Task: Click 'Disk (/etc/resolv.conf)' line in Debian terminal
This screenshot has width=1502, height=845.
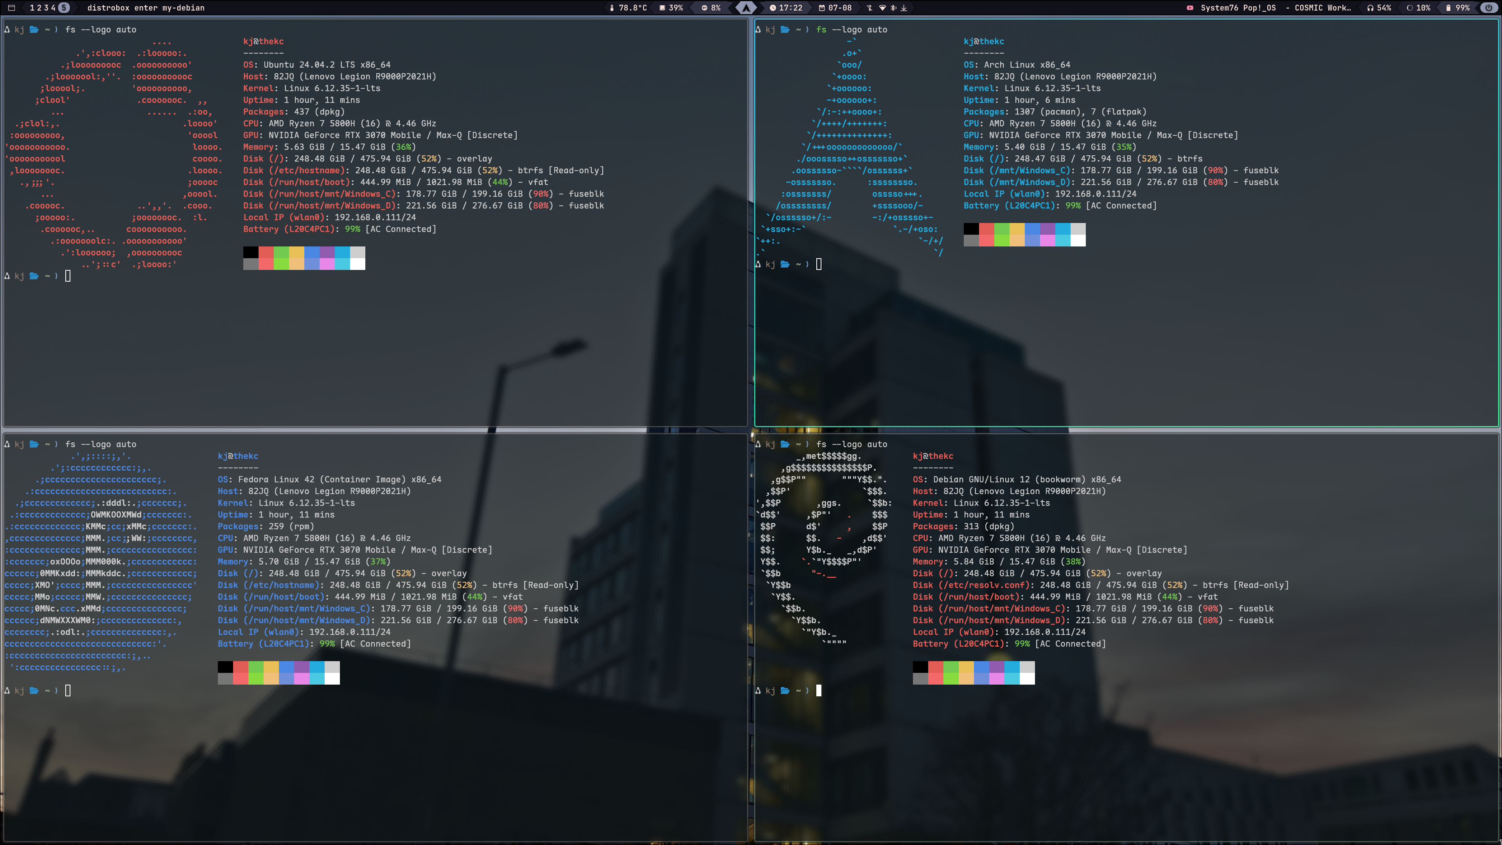Action: tap(1101, 585)
